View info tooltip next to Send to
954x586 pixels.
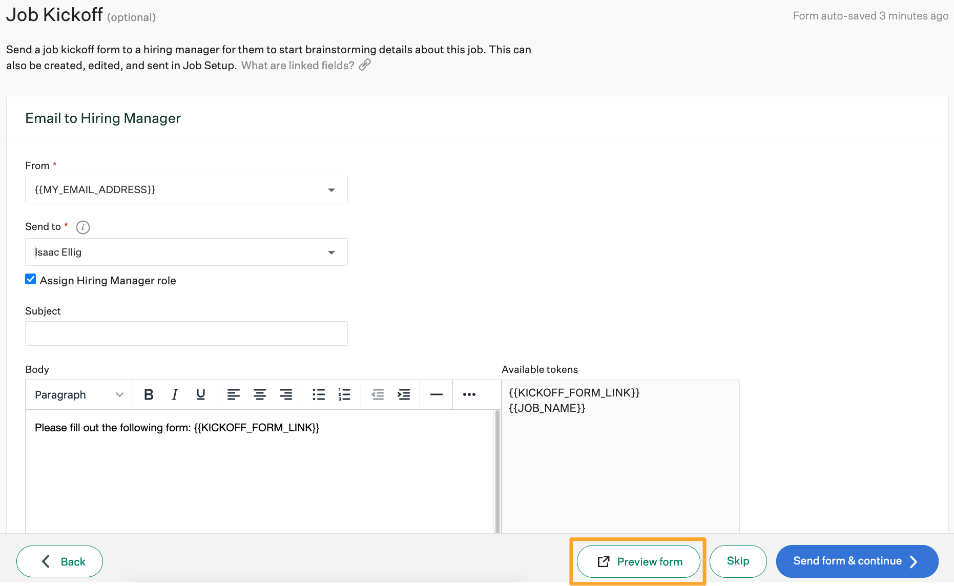pyautogui.click(x=82, y=227)
